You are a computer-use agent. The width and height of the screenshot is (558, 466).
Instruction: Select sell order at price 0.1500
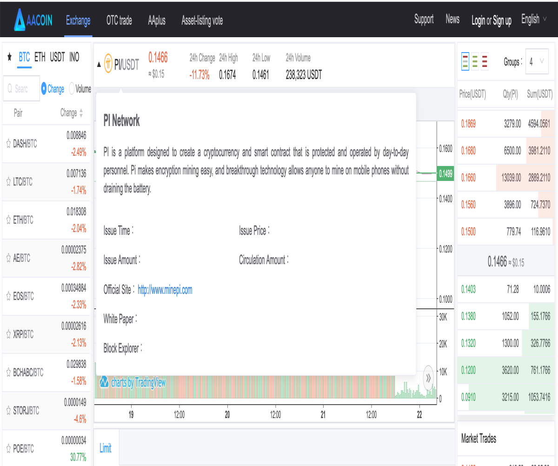(x=506, y=232)
